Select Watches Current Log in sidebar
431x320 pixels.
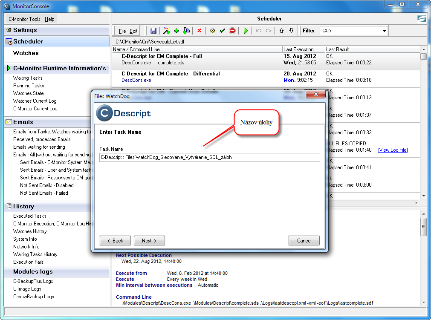(35, 101)
